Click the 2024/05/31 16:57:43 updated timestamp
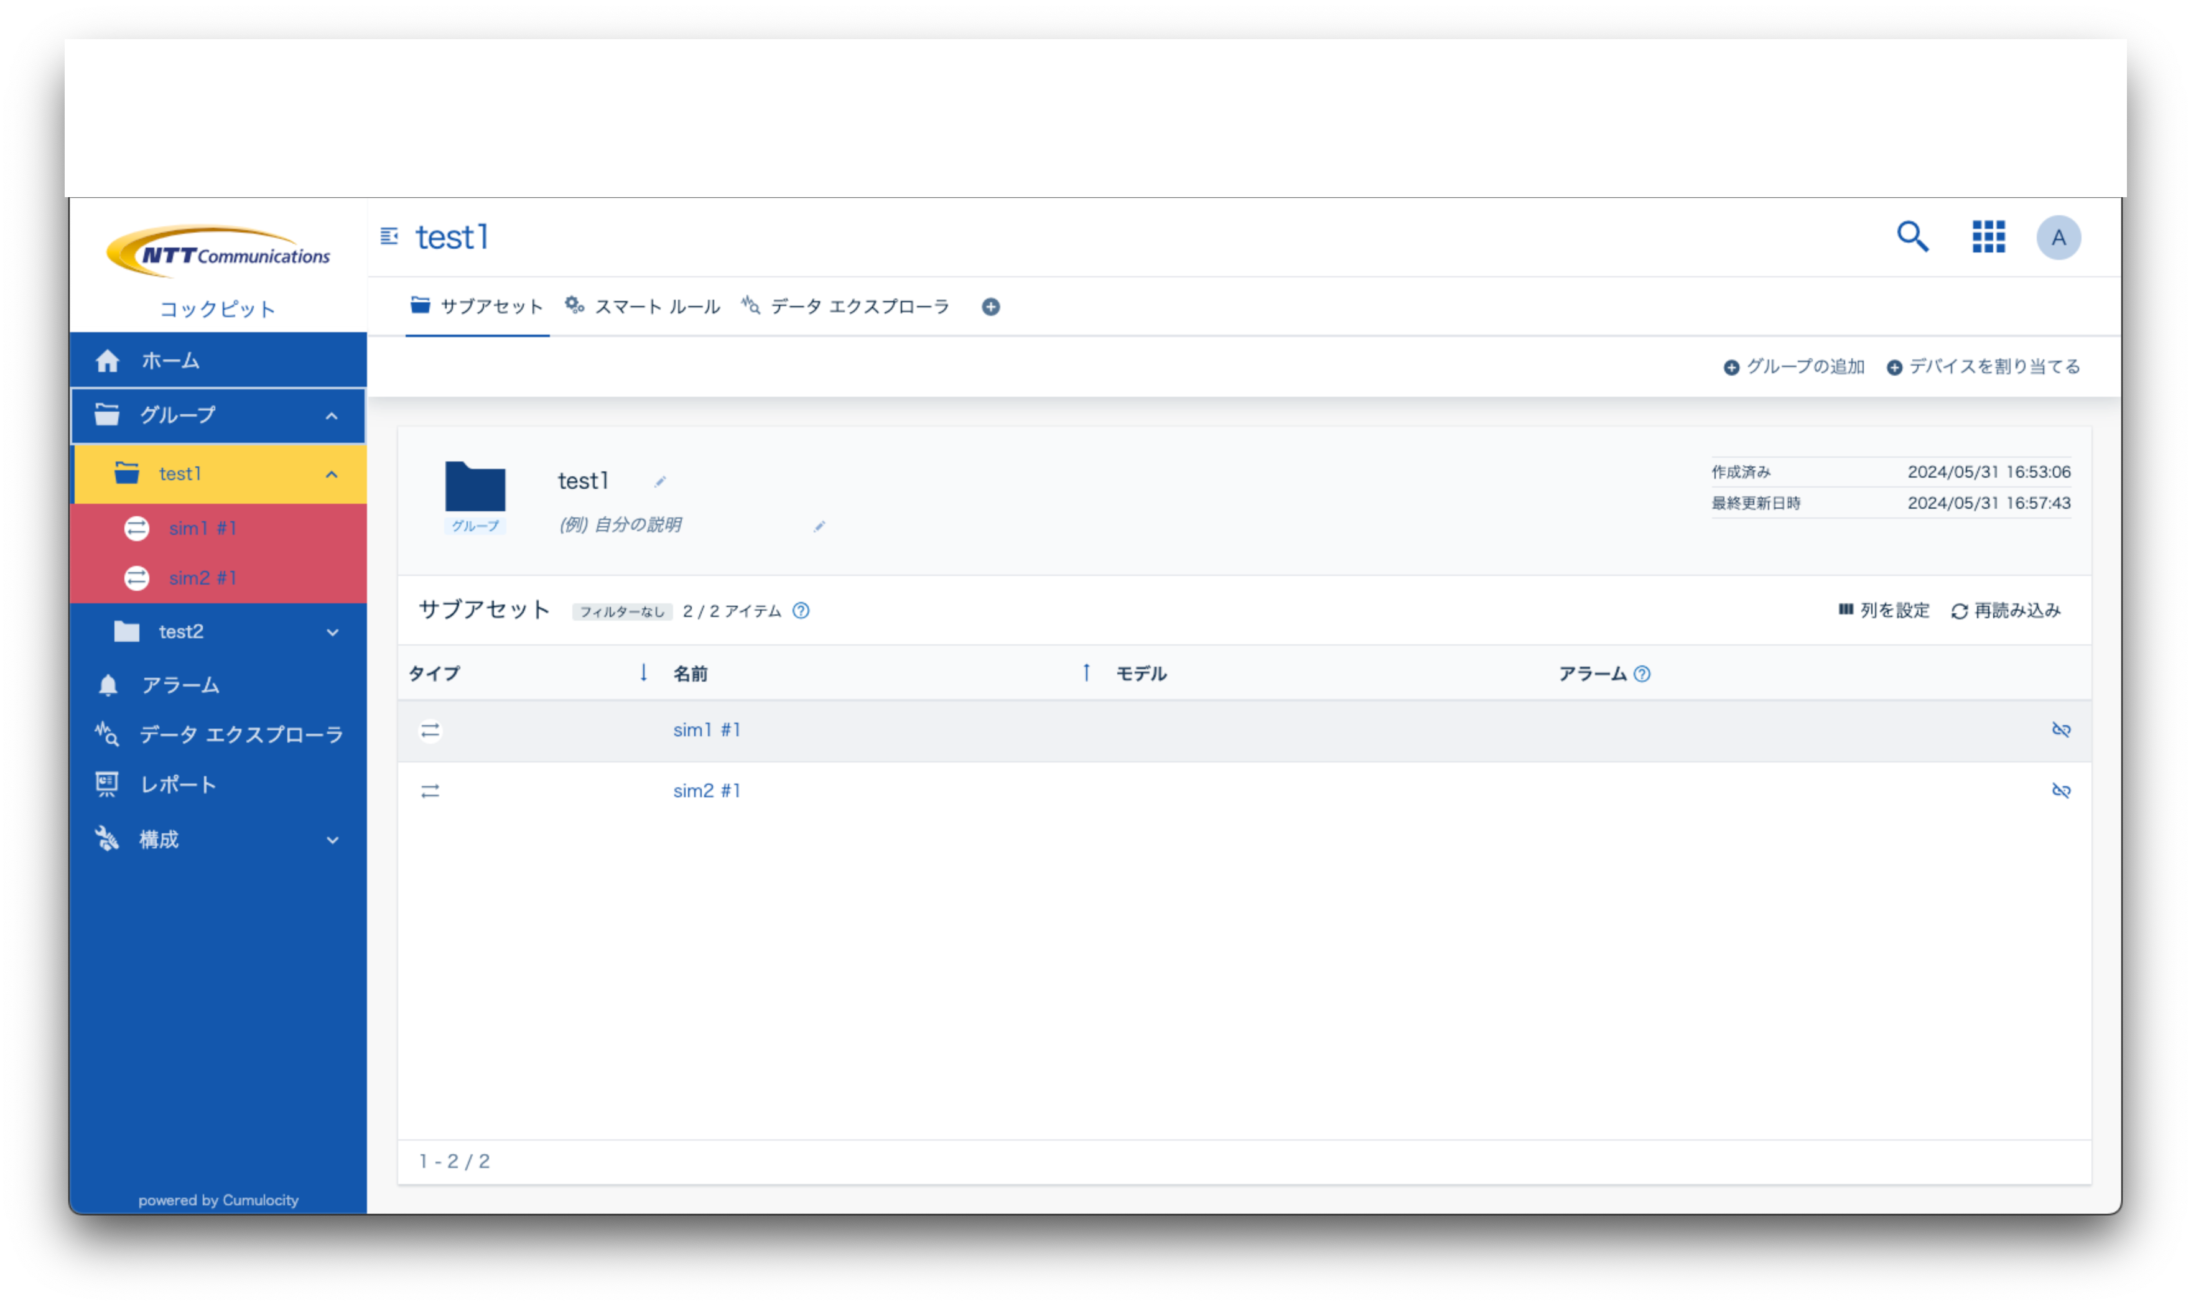2191x1306 pixels. click(x=1989, y=502)
